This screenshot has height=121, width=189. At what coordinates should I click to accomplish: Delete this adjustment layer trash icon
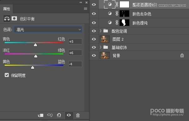pyautogui.click(x=78, y=115)
